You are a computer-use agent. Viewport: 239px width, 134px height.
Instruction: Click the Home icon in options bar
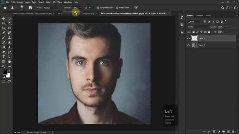tap(5, 7)
